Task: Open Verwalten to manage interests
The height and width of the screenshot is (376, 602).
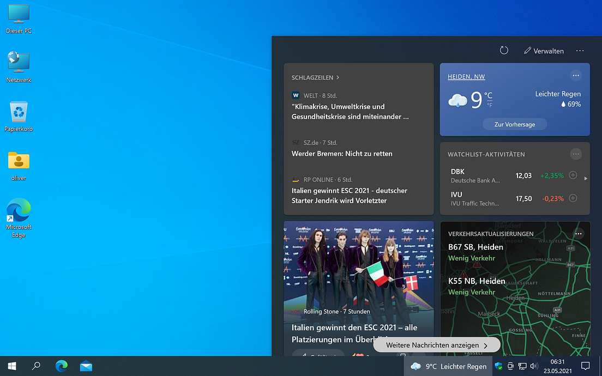Action: pos(544,51)
